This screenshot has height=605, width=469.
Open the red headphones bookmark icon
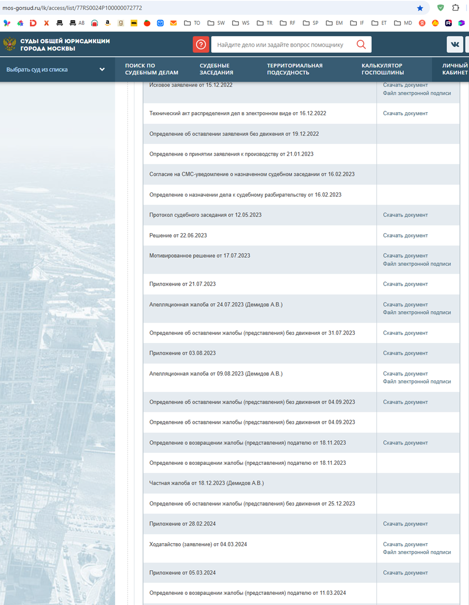[x=94, y=23]
